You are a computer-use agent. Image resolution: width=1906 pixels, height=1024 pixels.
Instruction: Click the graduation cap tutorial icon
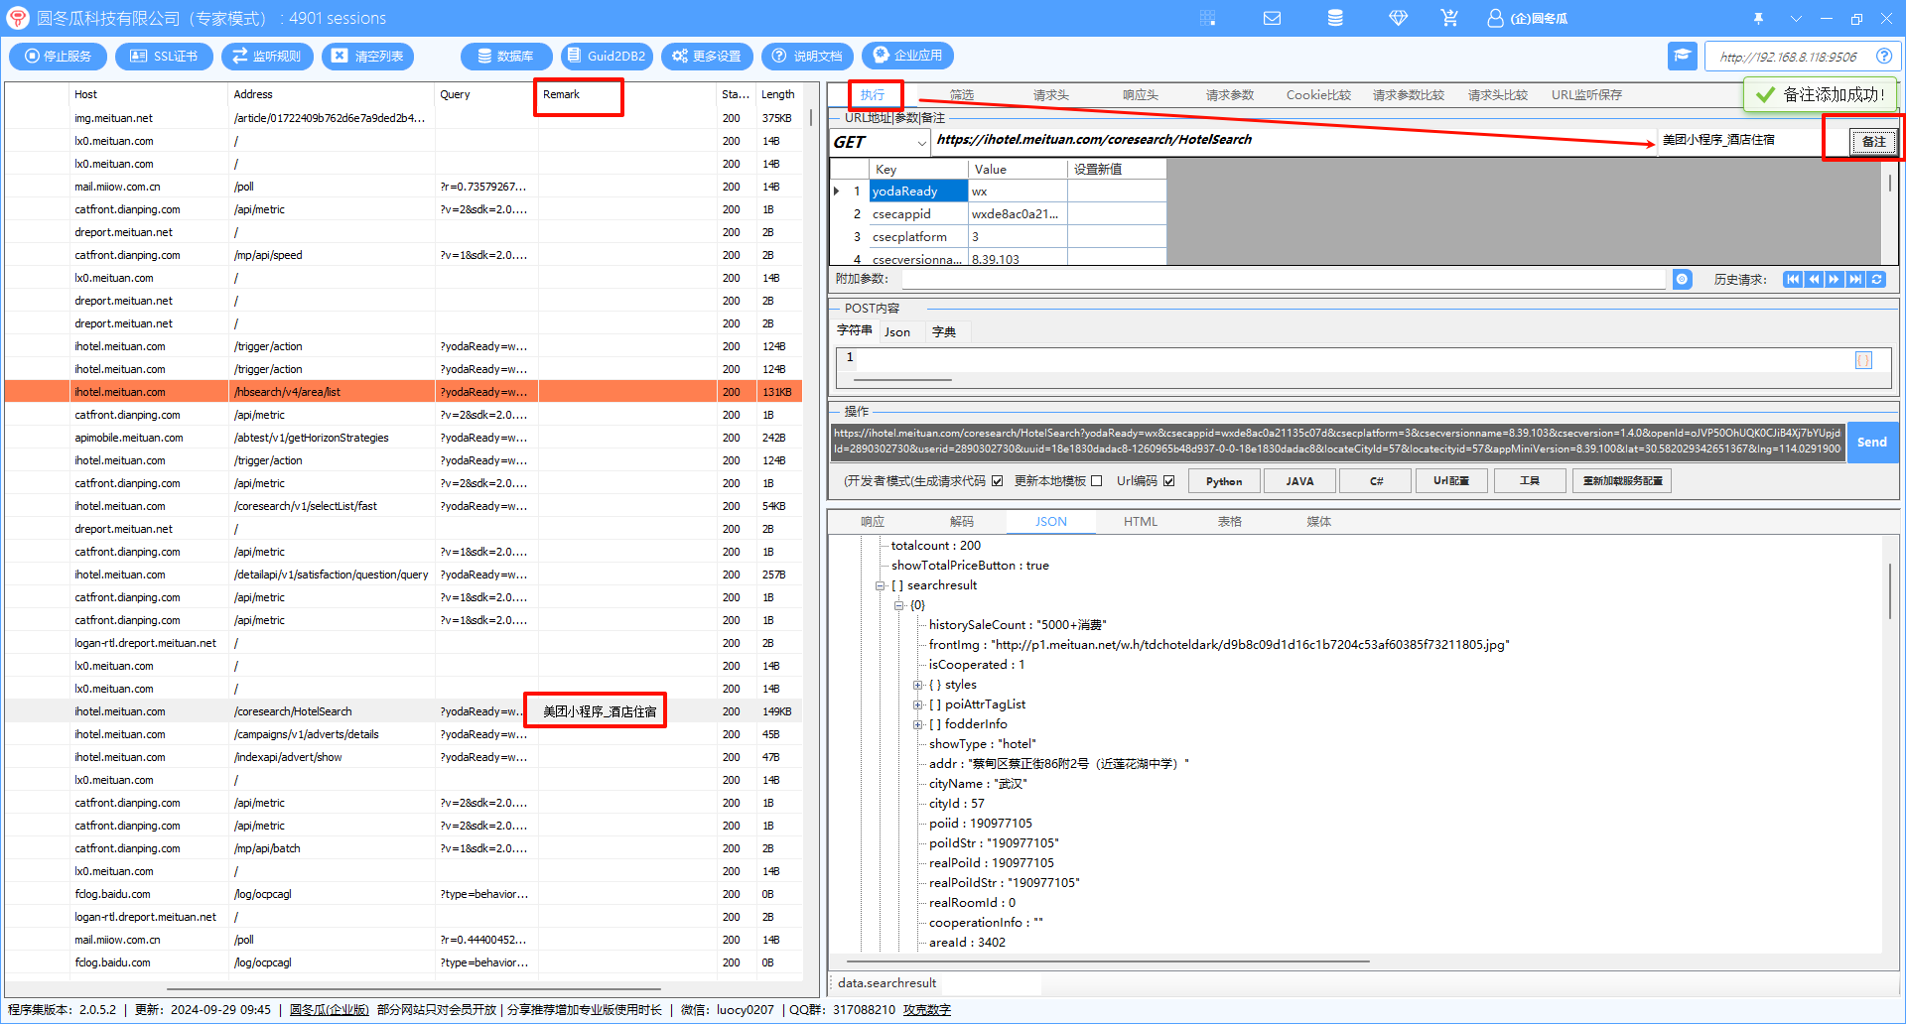click(1682, 57)
